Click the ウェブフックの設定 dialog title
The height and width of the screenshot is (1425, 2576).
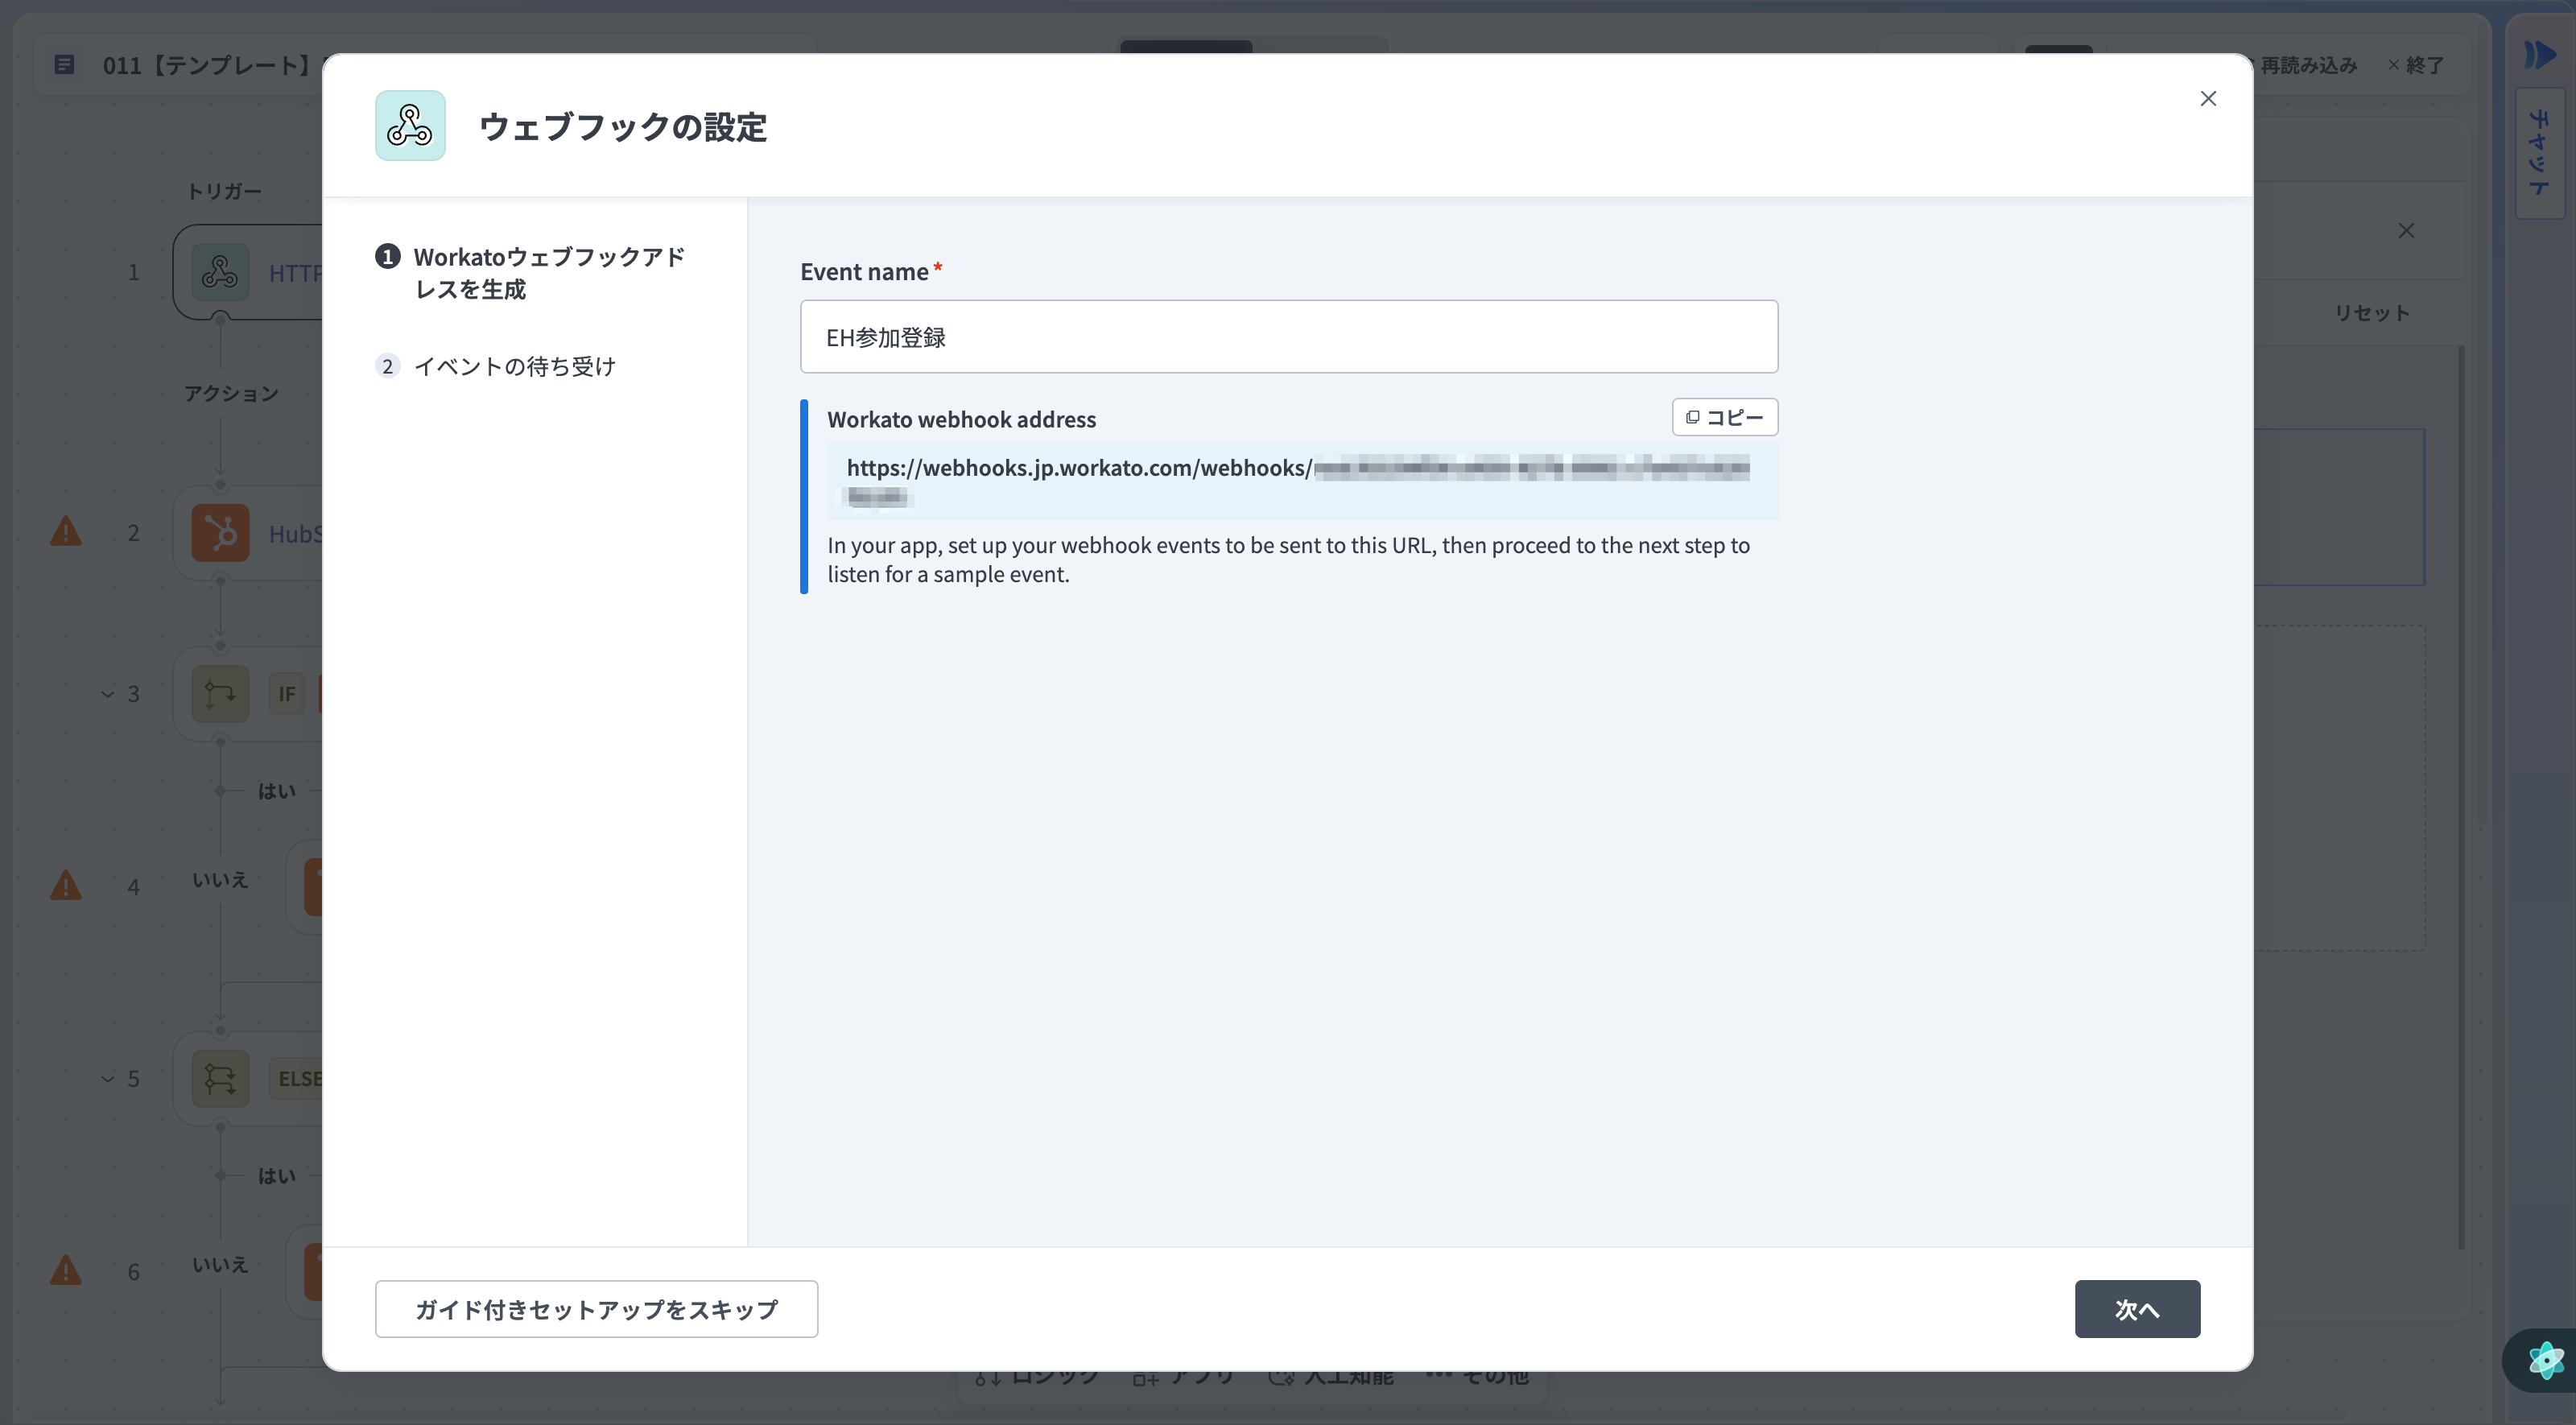pyautogui.click(x=623, y=127)
